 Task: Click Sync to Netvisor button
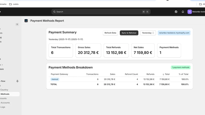coord(129,33)
